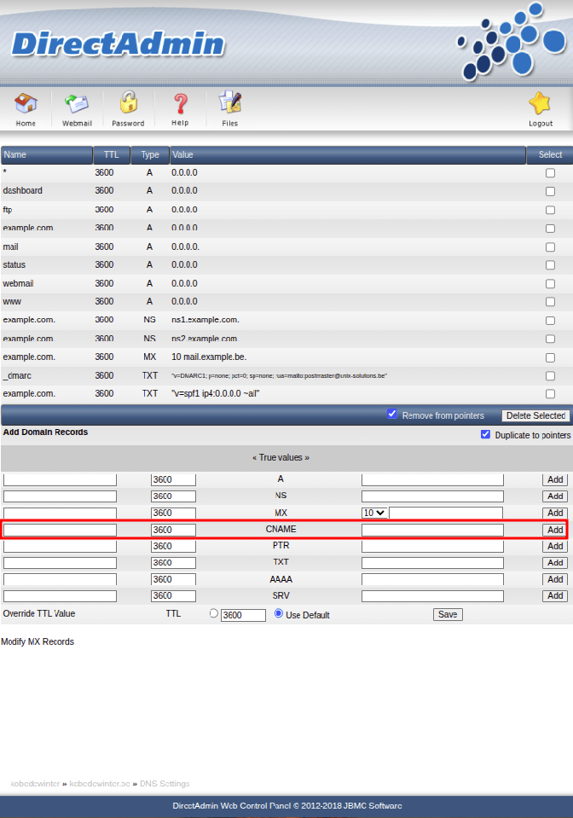Focus the PTR record value input field
This screenshot has height=818, width=573.
click(433, 547)
